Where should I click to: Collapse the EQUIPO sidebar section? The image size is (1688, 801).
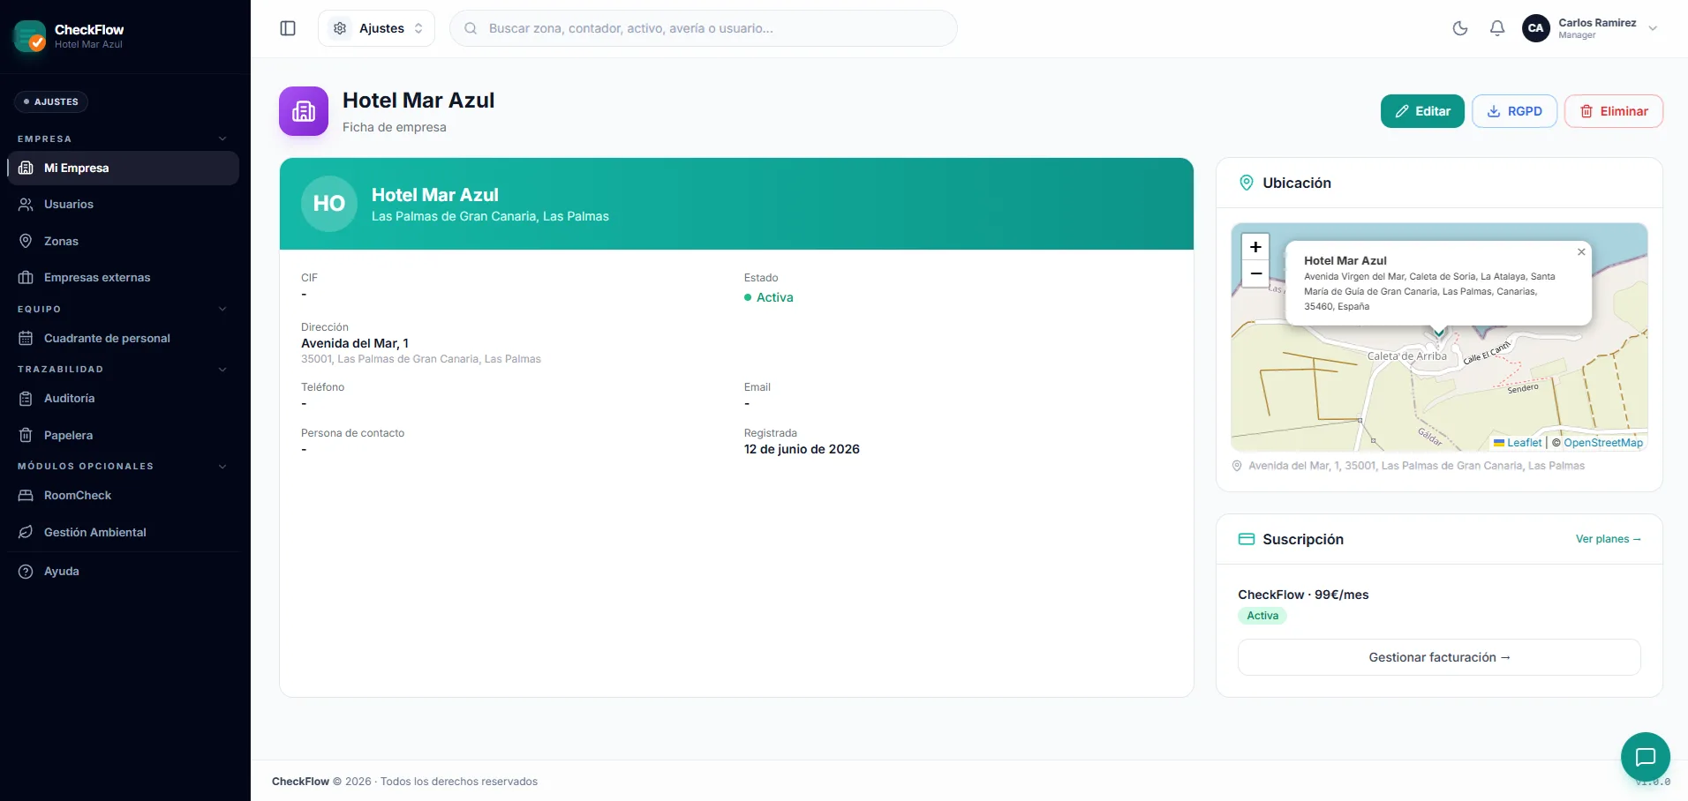tap(222, 309)
